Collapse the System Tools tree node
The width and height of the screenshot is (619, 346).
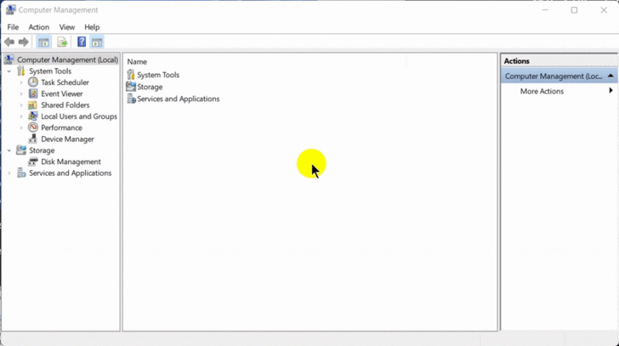9,71
